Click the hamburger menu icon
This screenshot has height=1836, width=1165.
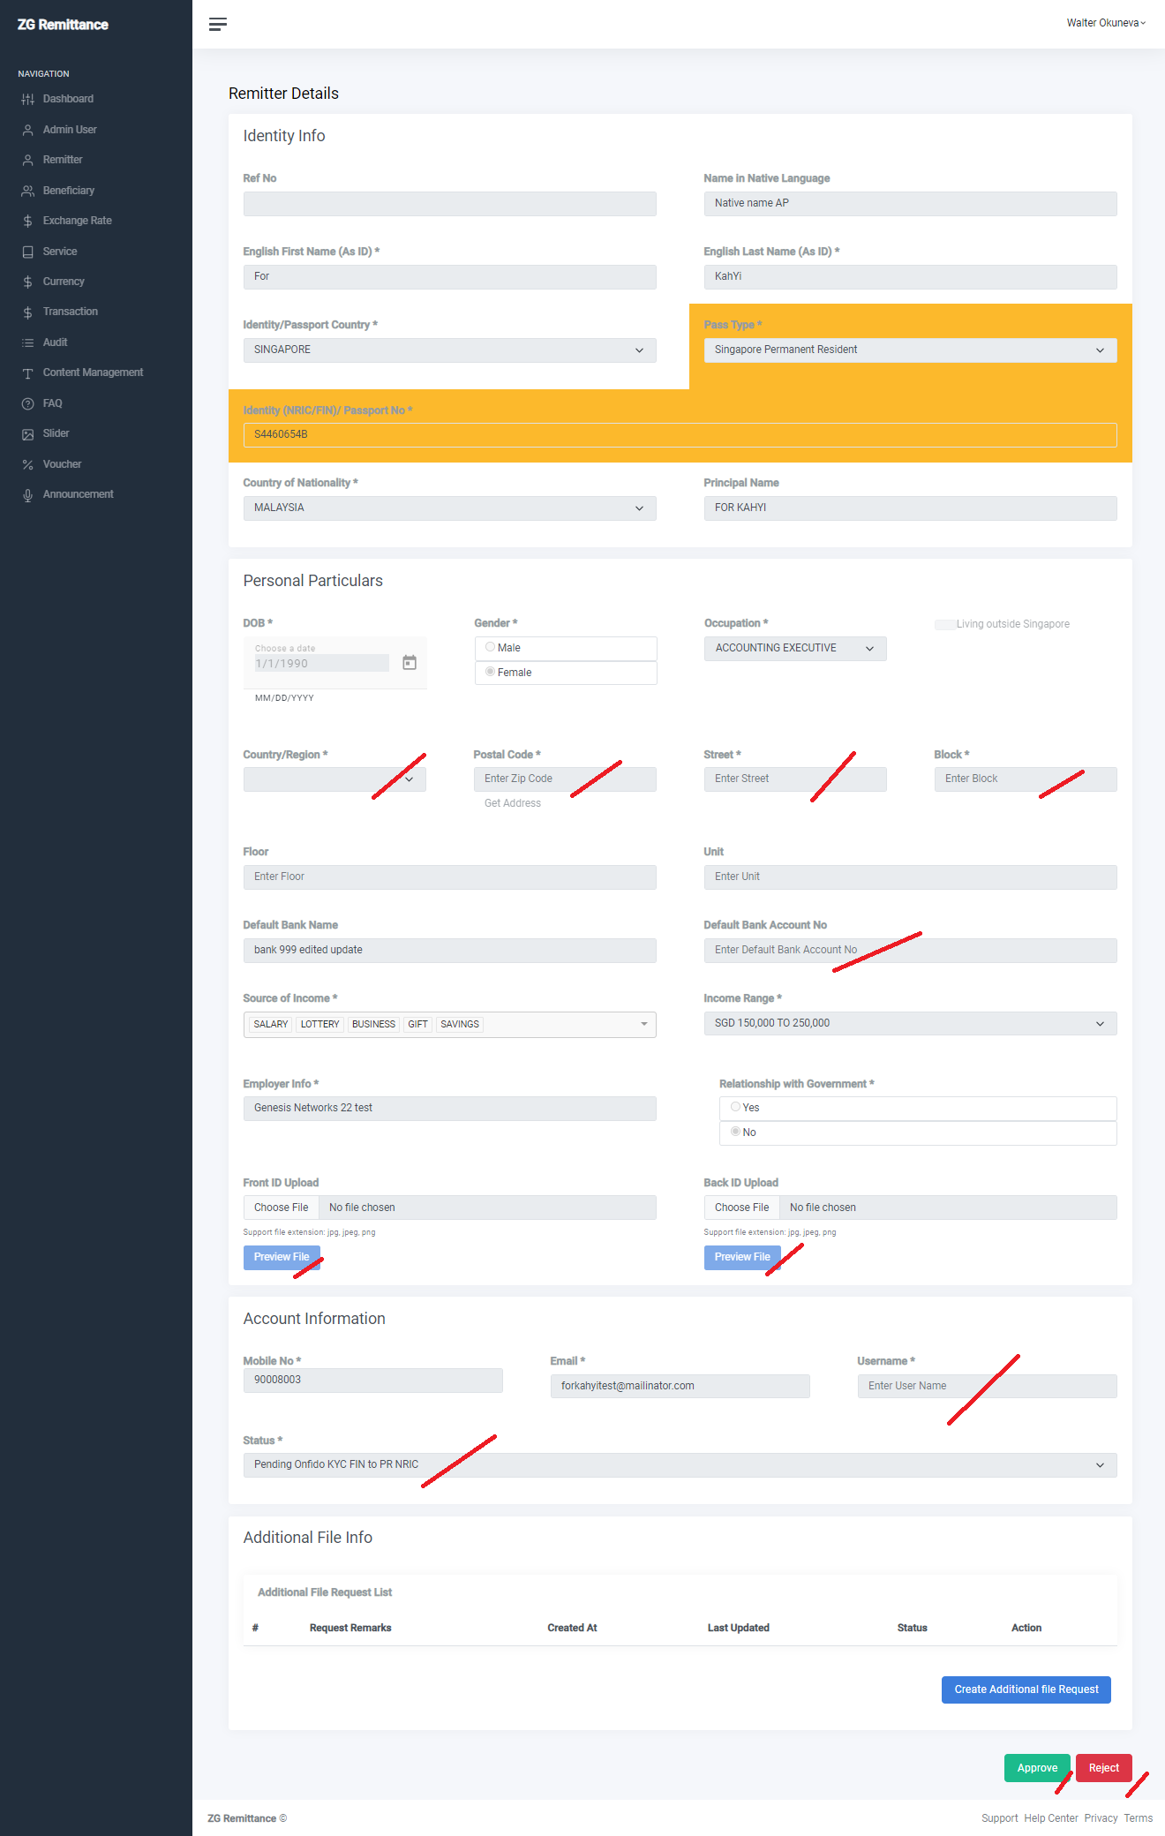tap(217, 24)
